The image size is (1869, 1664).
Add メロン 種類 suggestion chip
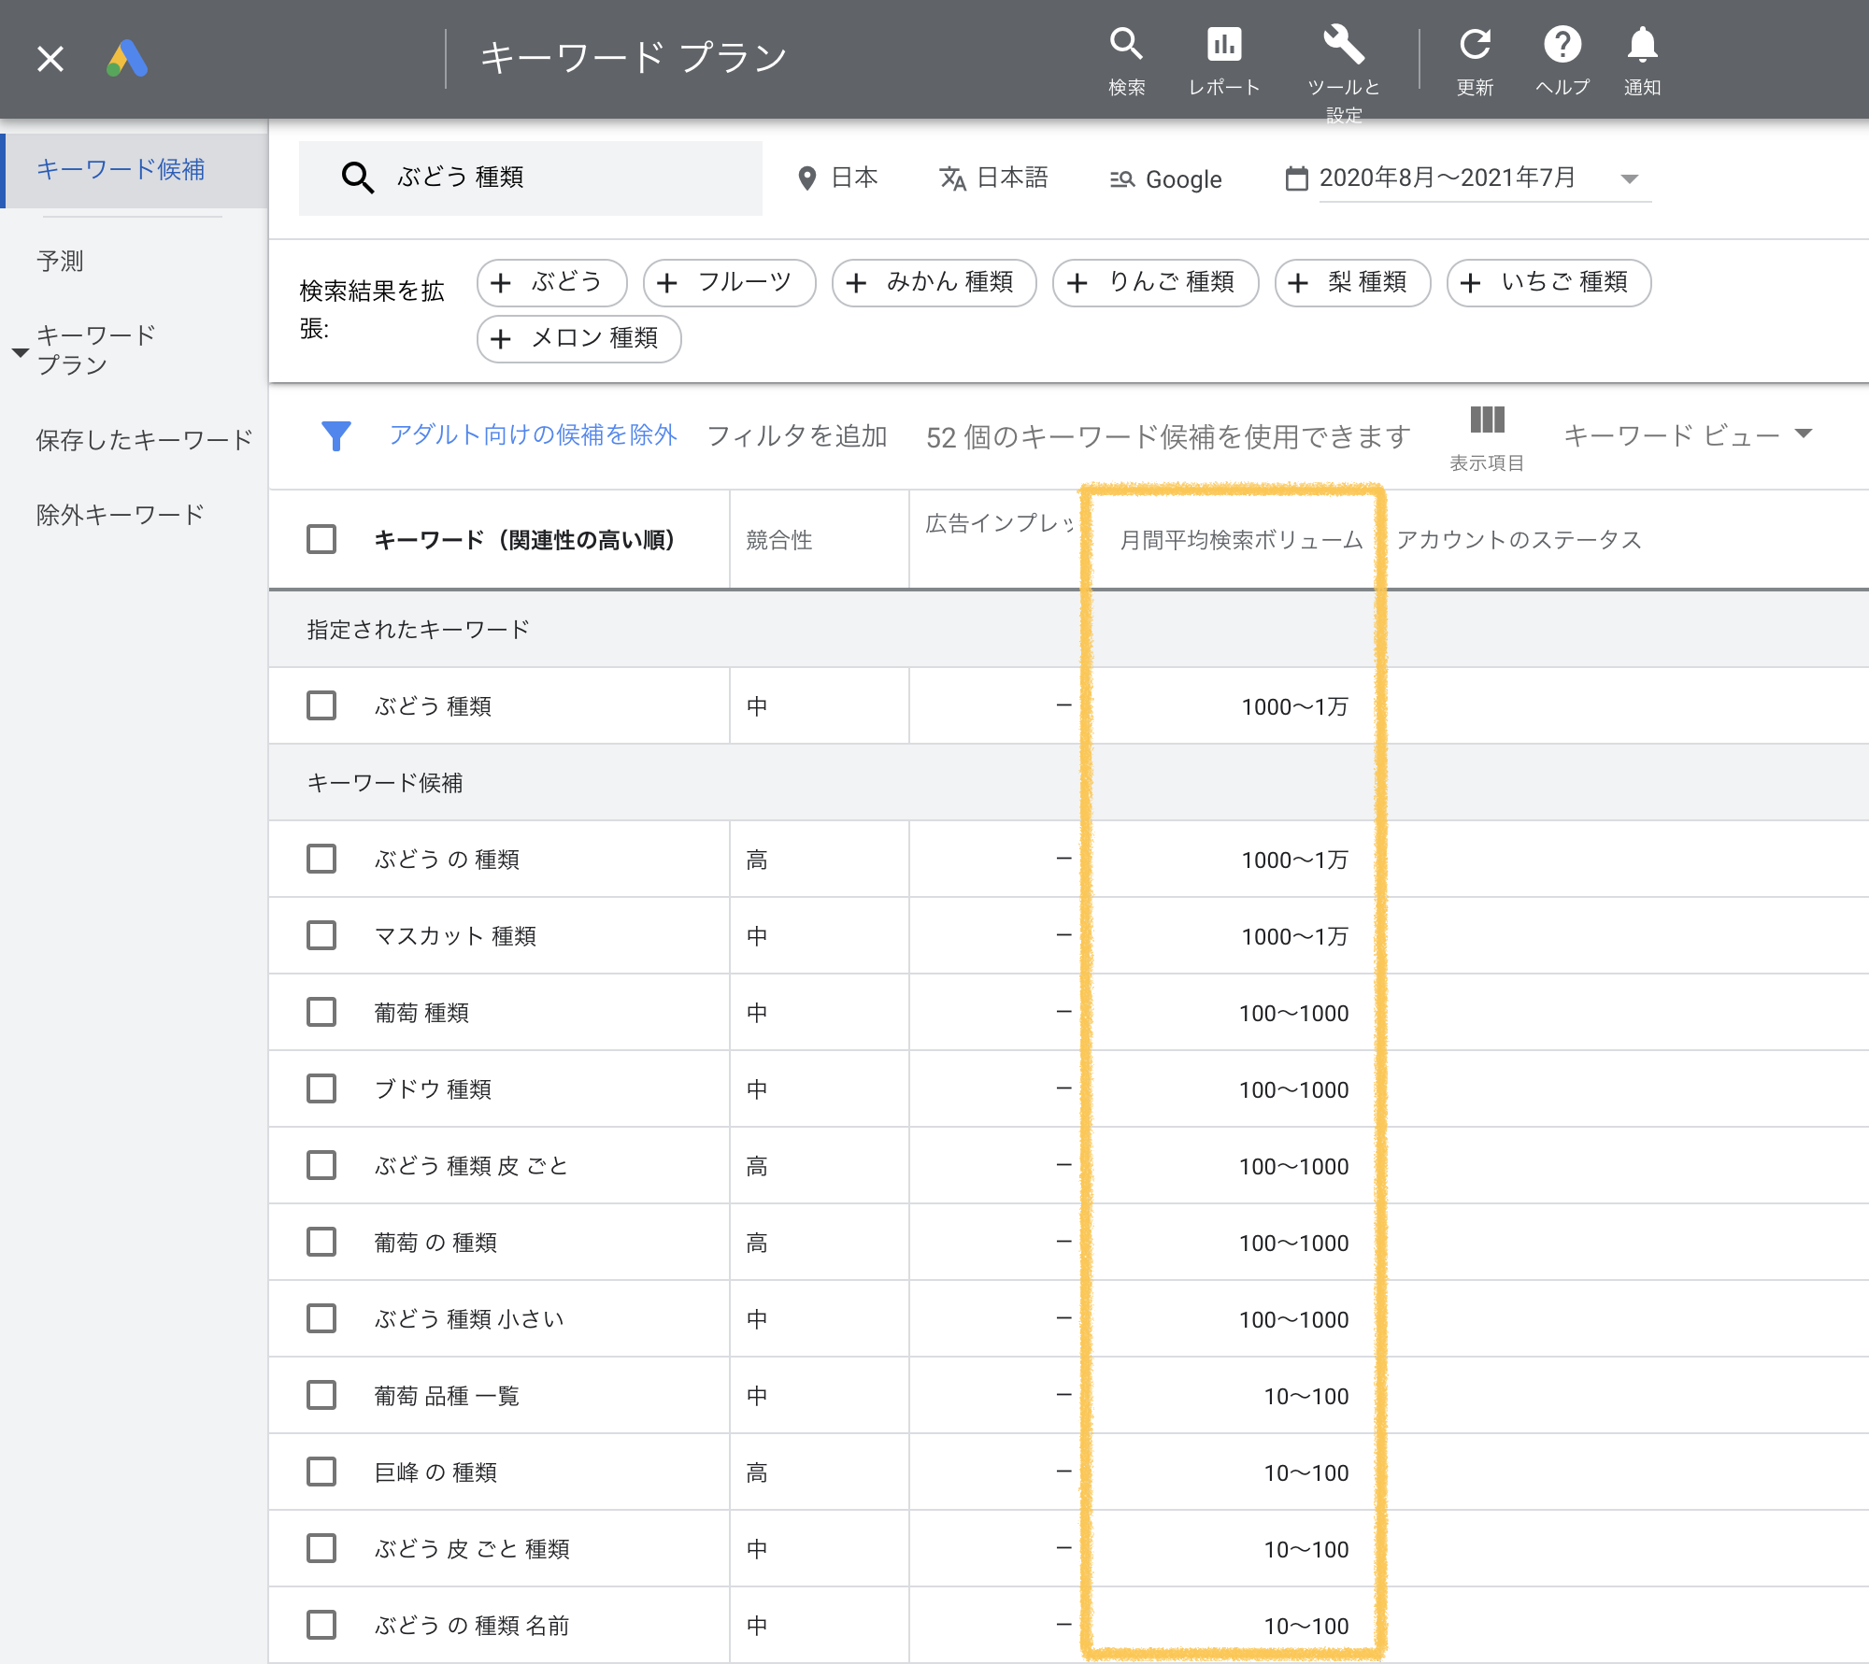pos(578,338)
